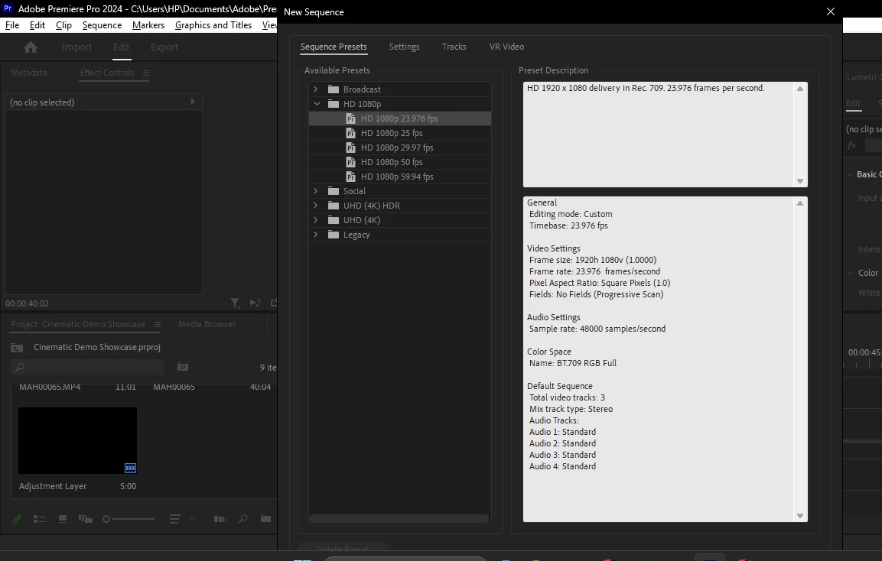
Task: Select the HD 1080p 25 fps preset
Action: (400, 133)
